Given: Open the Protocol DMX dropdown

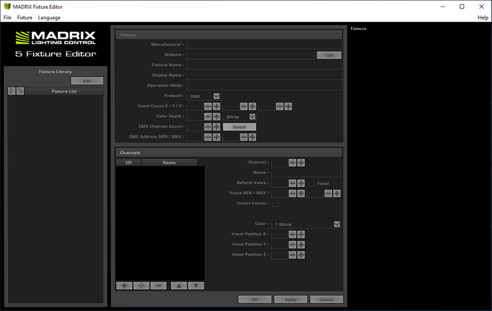Looking at the screenshot, I should coord(217,96).
